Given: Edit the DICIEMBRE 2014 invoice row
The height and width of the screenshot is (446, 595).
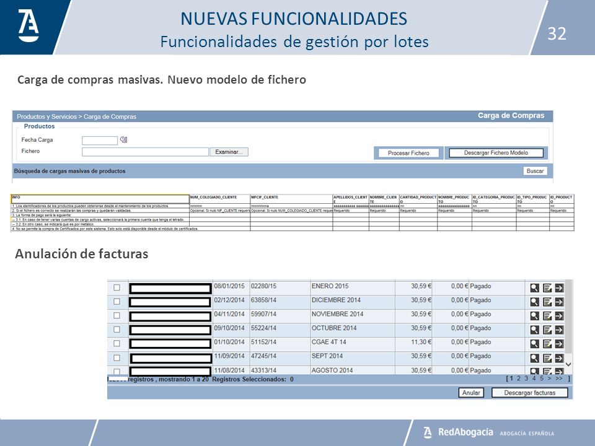Looking at the screenshot, I should click(x=547, y=302).
